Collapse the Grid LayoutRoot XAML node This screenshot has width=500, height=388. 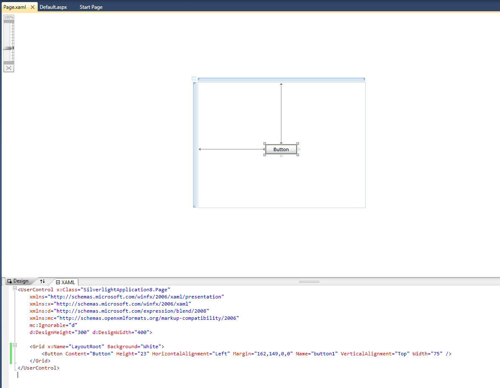[x=15, y=346]
